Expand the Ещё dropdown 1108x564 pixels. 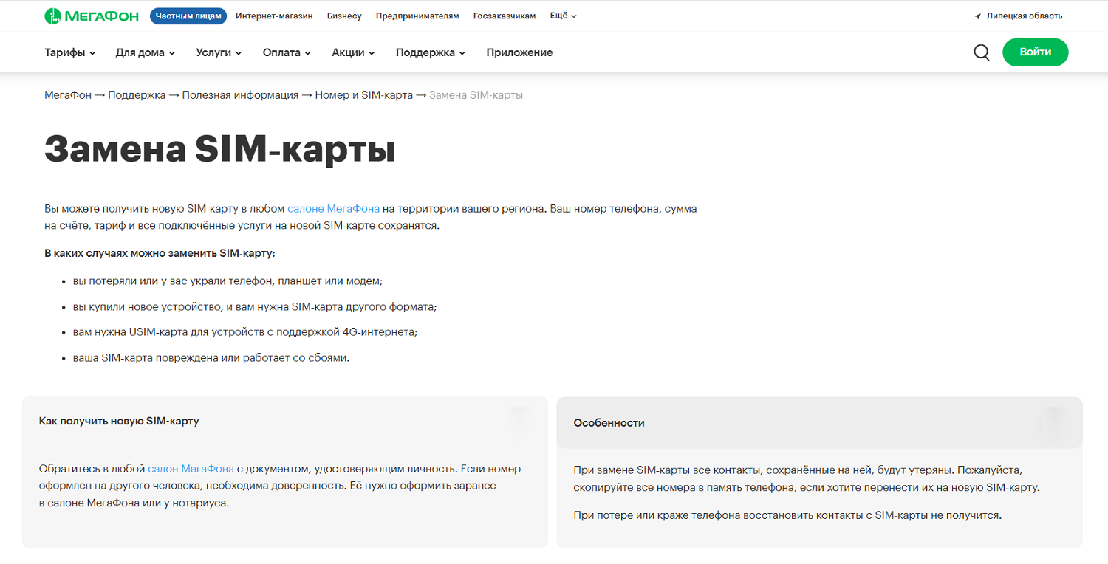[x=564, y=16]
